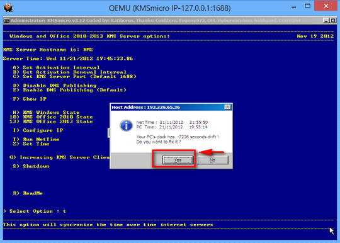Click 'KMS Office 2010 State' line
The width and height of the screenshot is (340, 243).
pos(51,117)
